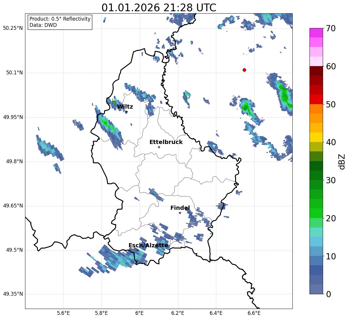Click the Wiltz station cross marker
The width and height of the screenshot is (349, 319).
pos(126,112)
